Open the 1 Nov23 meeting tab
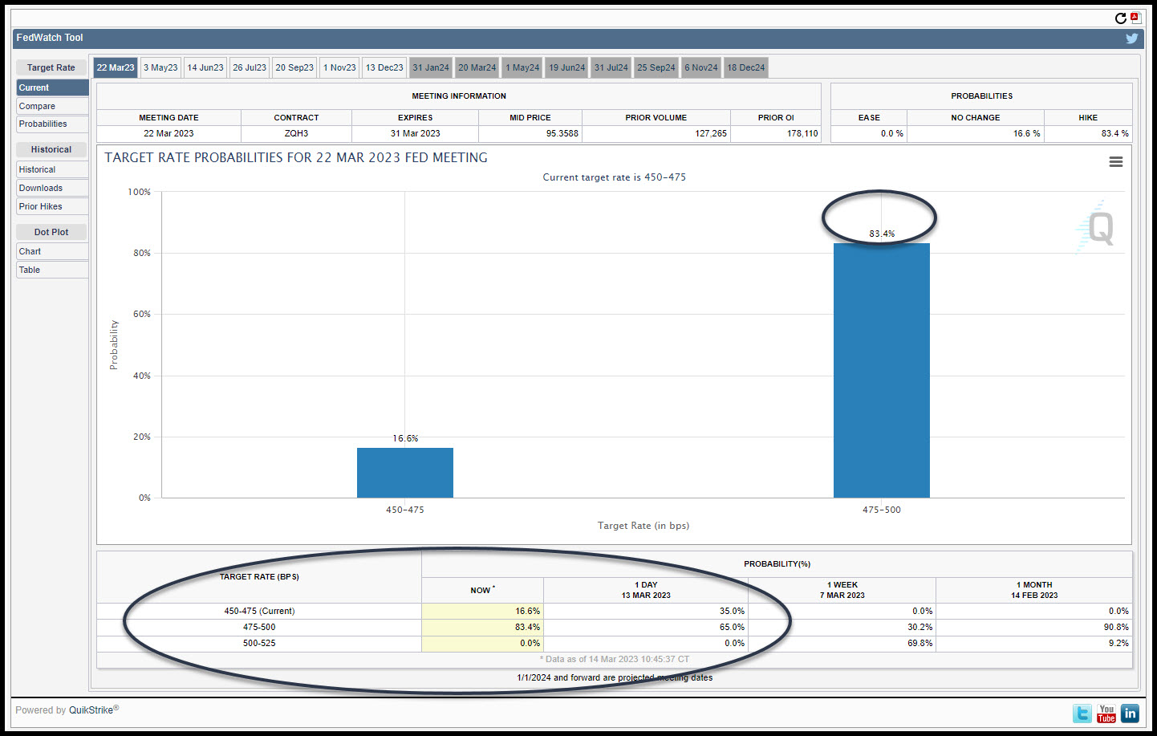The width and height of the screenshot is (1157, 736). 339,67
